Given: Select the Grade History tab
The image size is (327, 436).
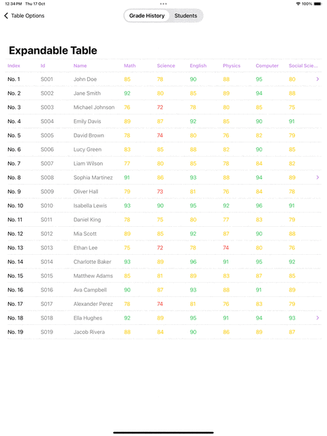Looking at the screenshot, I should [147, 16].
